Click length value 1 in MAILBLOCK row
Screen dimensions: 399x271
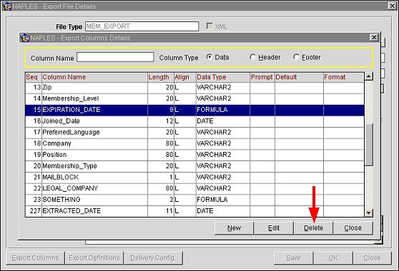[x=171, y=178]
